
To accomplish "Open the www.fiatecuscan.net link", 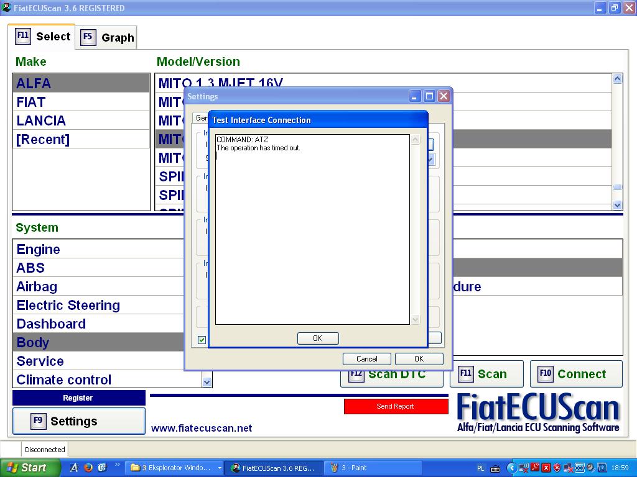I will coord(202,428).
